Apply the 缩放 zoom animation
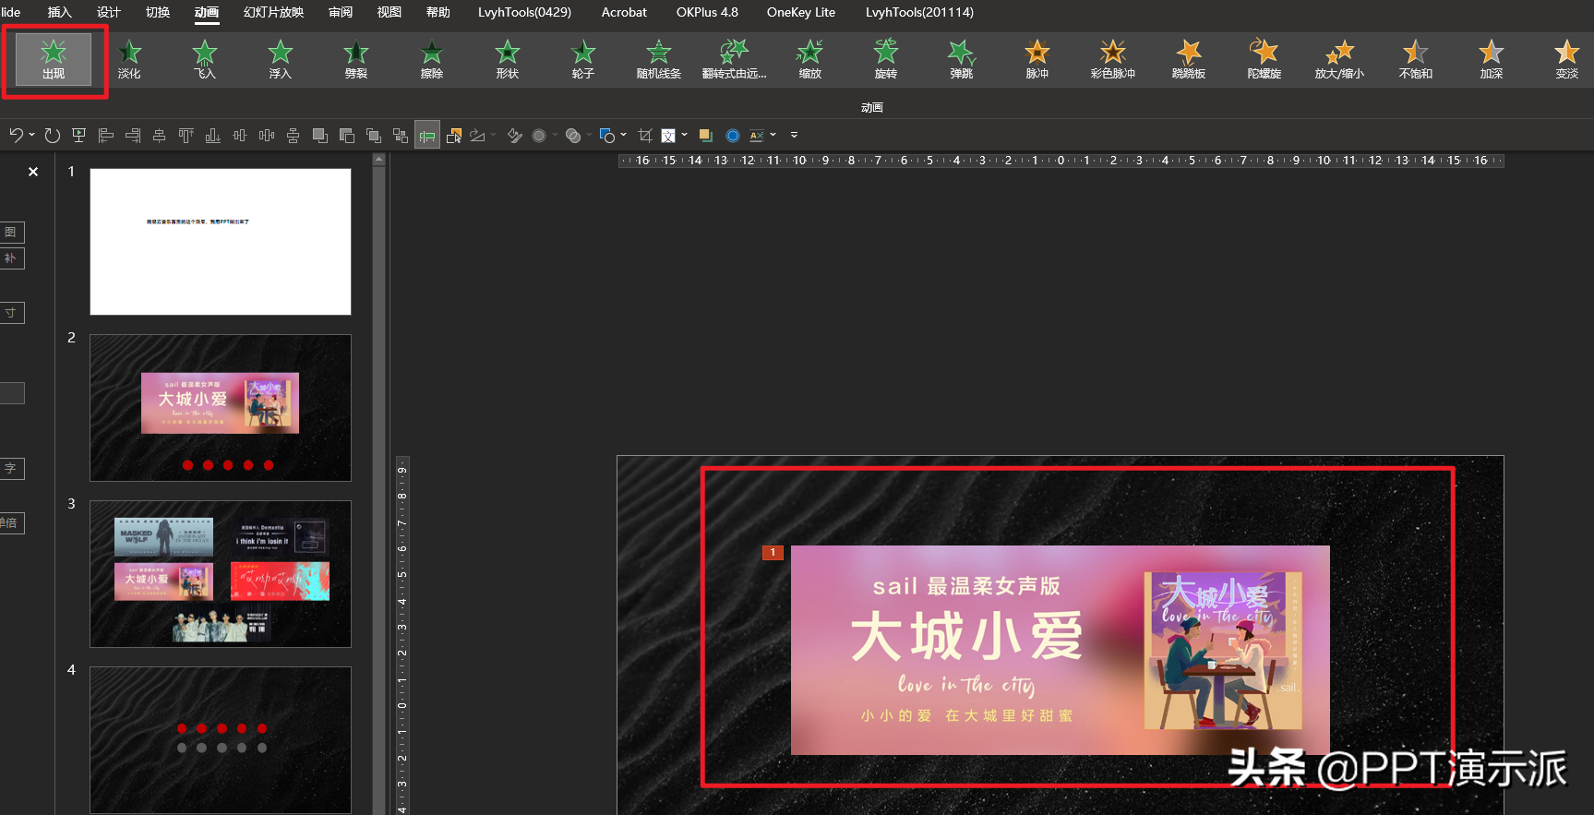Image resolution: width=1594 pixels, height=815 pixels. (x=810, y=59)
